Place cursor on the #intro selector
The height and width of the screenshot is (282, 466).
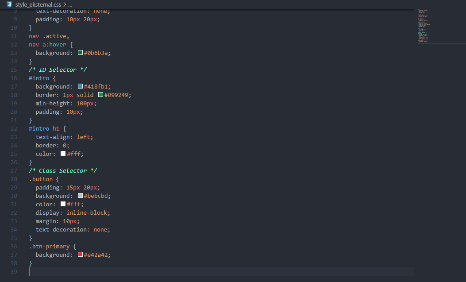(x=38, y=78)
